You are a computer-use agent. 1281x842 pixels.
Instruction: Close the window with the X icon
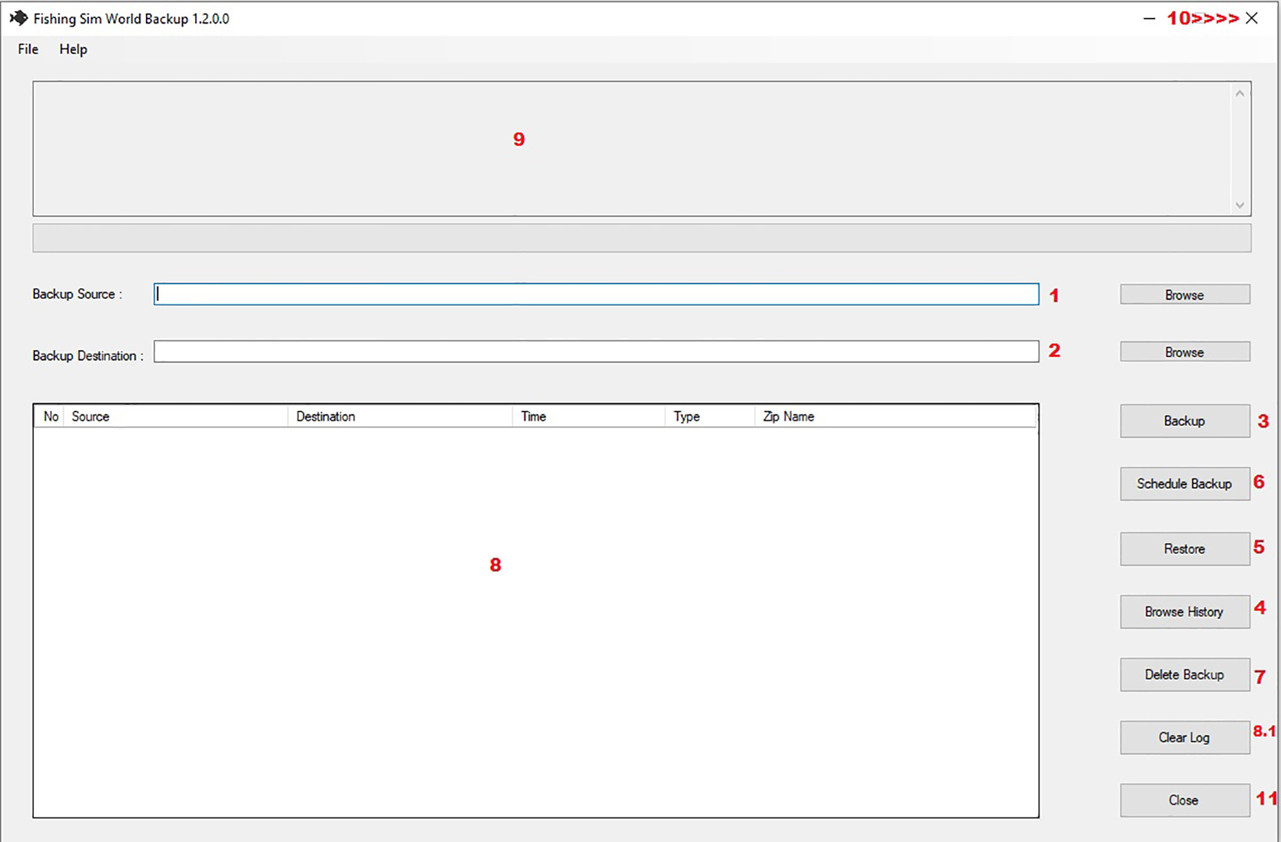[x=1252, y=19]
